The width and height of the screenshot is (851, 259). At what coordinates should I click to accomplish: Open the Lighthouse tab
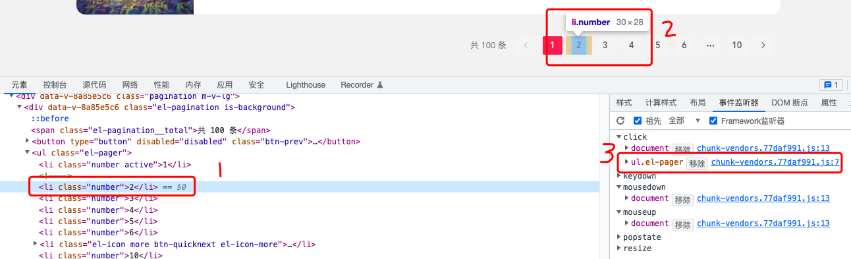click(306, 85)
